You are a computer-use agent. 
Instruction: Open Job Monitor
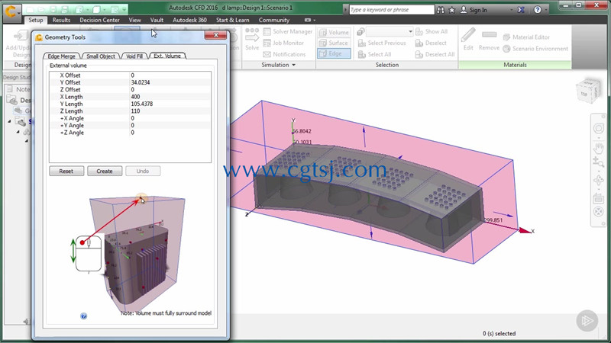(283, 43)
